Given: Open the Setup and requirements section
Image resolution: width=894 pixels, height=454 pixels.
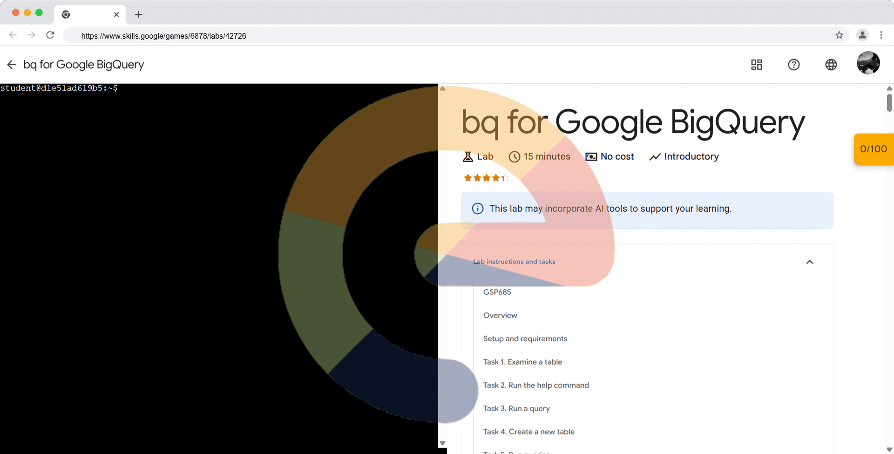Looking at the screenshot, I should [x=525, y=339].
